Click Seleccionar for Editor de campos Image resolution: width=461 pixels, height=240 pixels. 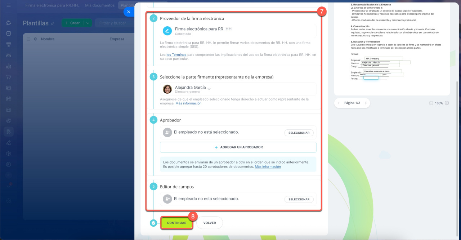click(x=299, y=199)
